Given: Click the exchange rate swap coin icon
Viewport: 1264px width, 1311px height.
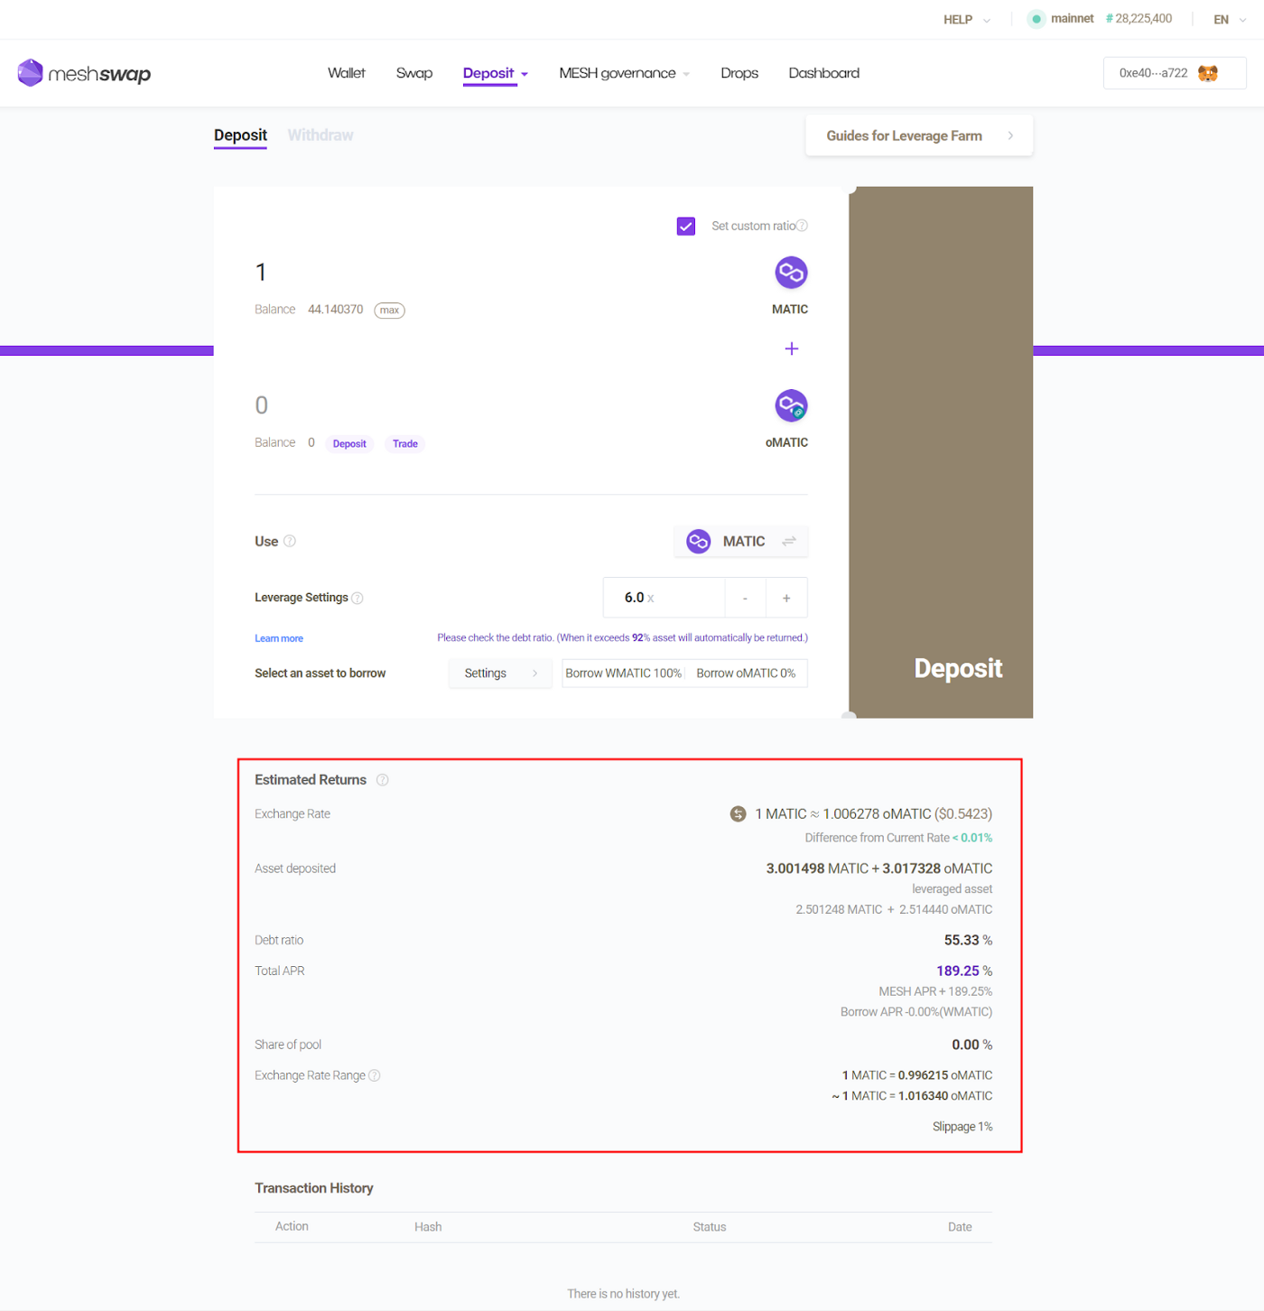Looking at the screenshot, I should point(739,814).
